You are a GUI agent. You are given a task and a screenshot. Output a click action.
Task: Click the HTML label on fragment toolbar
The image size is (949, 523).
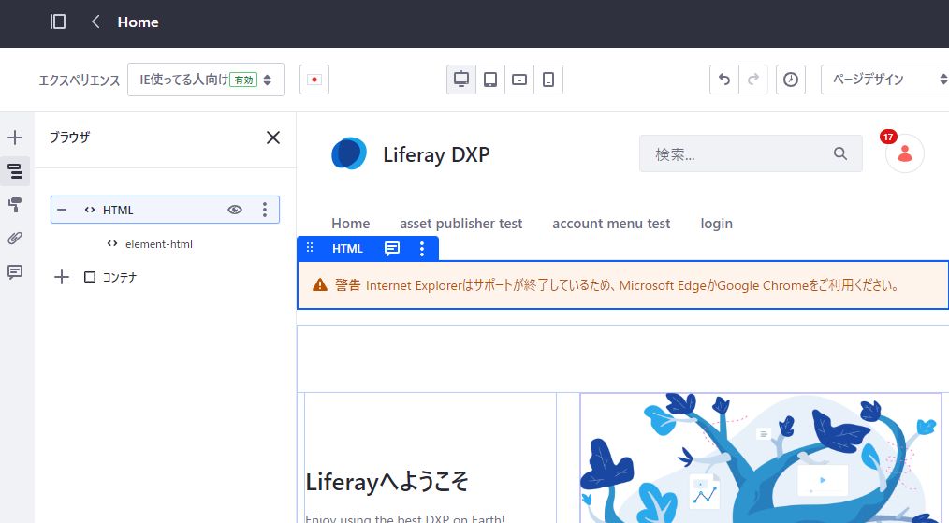point(347,248)
